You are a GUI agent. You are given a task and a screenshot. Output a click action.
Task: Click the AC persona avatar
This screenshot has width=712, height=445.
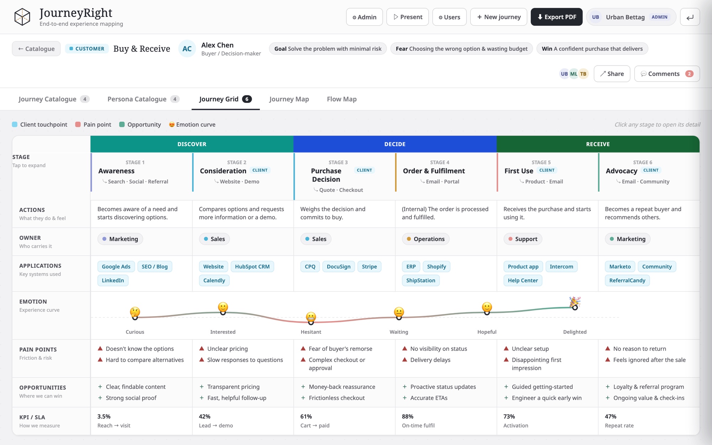click(187, 49)
